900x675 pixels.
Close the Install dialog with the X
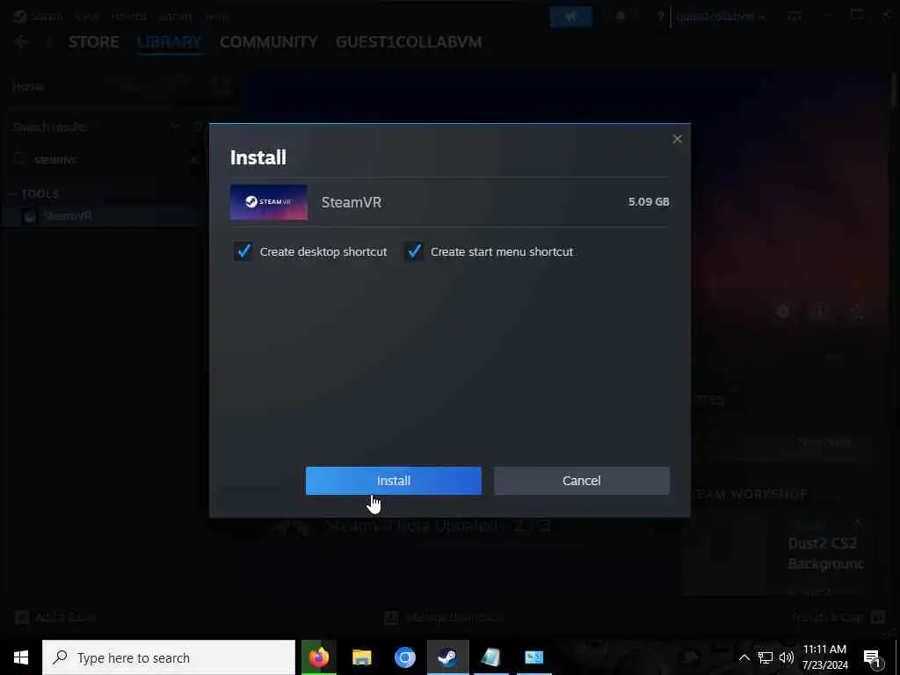pyautogui.click(x=678, y=139)
